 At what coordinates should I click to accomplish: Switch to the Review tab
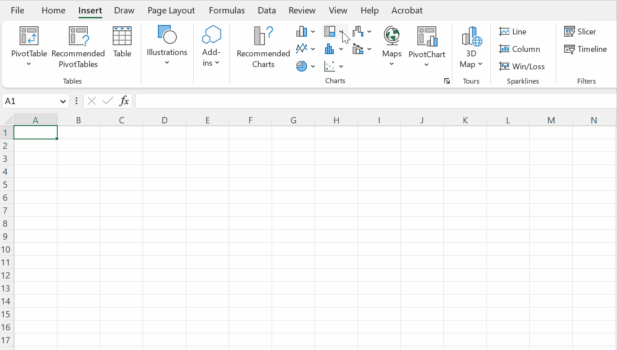(x=302, y=10)
